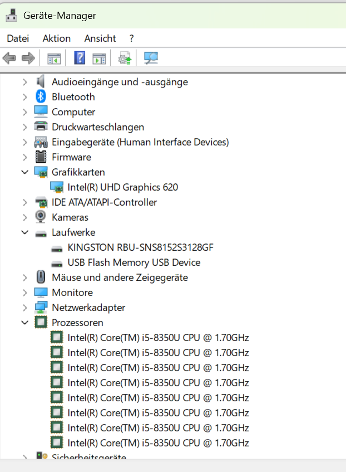Click the Firmware chip icon

(x=41, y=157)
